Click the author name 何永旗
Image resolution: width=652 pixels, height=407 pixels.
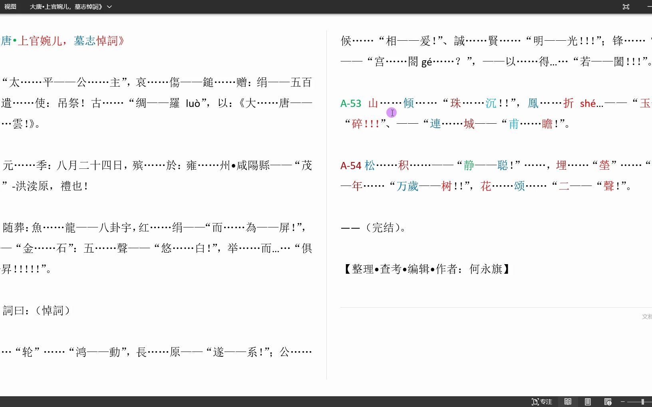click(486, 269)
